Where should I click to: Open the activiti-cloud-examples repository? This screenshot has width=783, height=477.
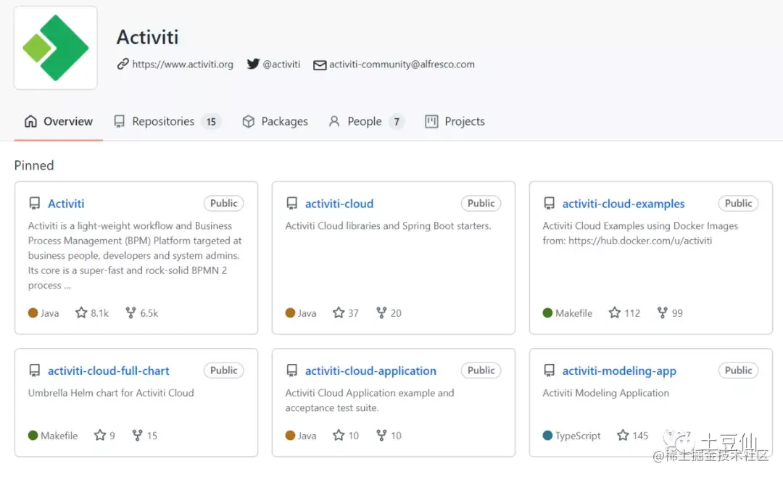click(x=623, y=204)
